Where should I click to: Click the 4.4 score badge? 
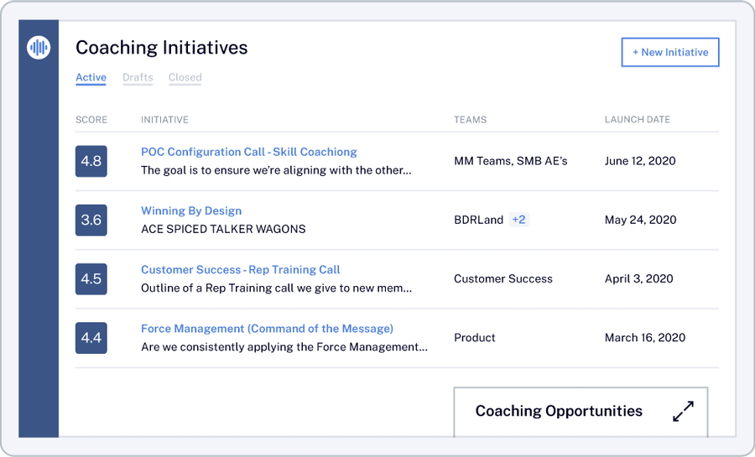[x=91, y=338]
